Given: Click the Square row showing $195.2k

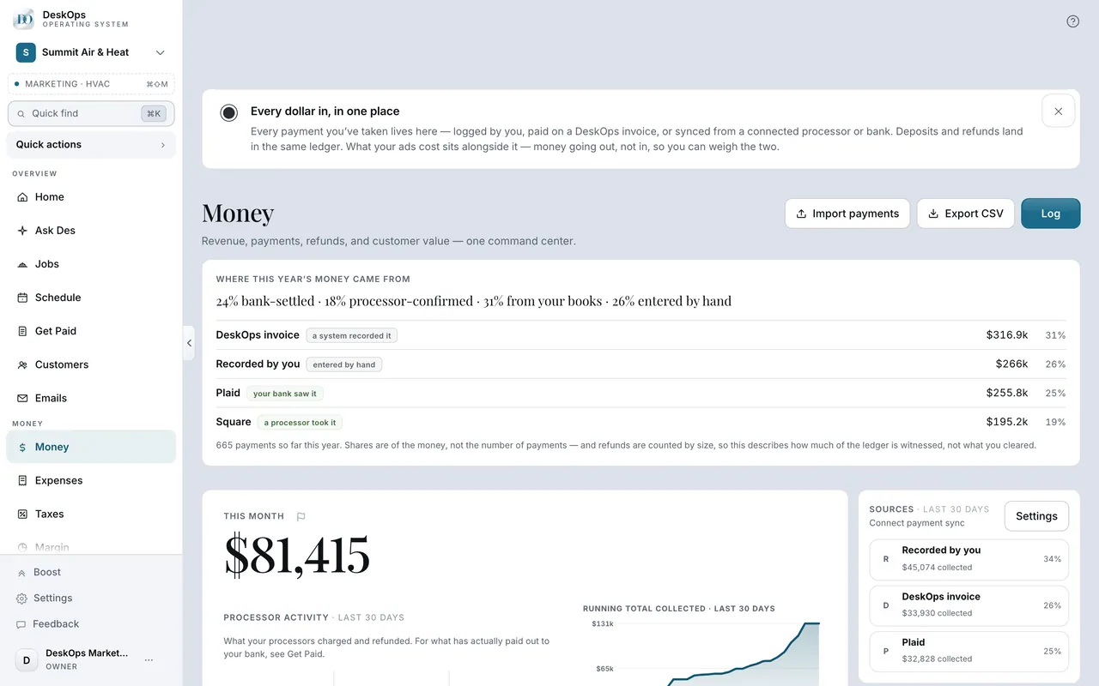Looking at the screenshot, I should [641, 422].
